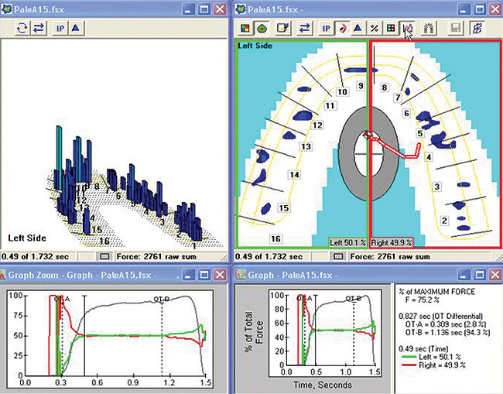This screenshot has height=394, width=503.
Task: Click the blue triangle button in the 3D window
Action: (76, 29)
